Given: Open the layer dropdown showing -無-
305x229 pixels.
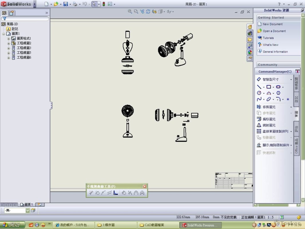Looking at the screenshot, I should [28, 211].
